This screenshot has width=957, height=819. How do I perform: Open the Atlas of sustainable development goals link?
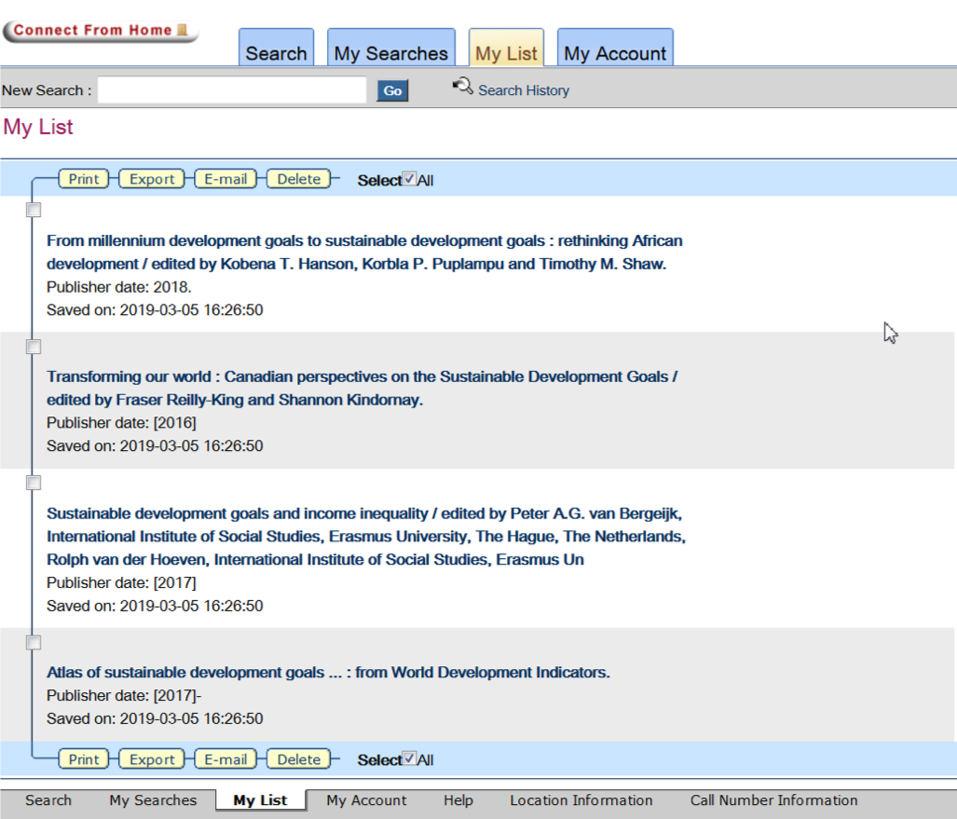328,673
